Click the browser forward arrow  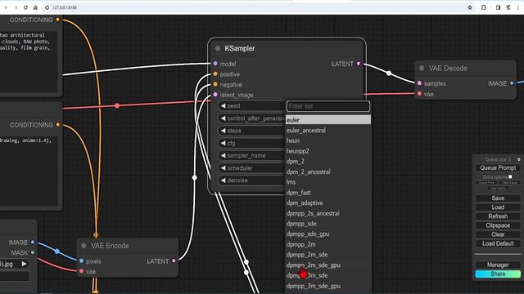click(x=16, y=7)
